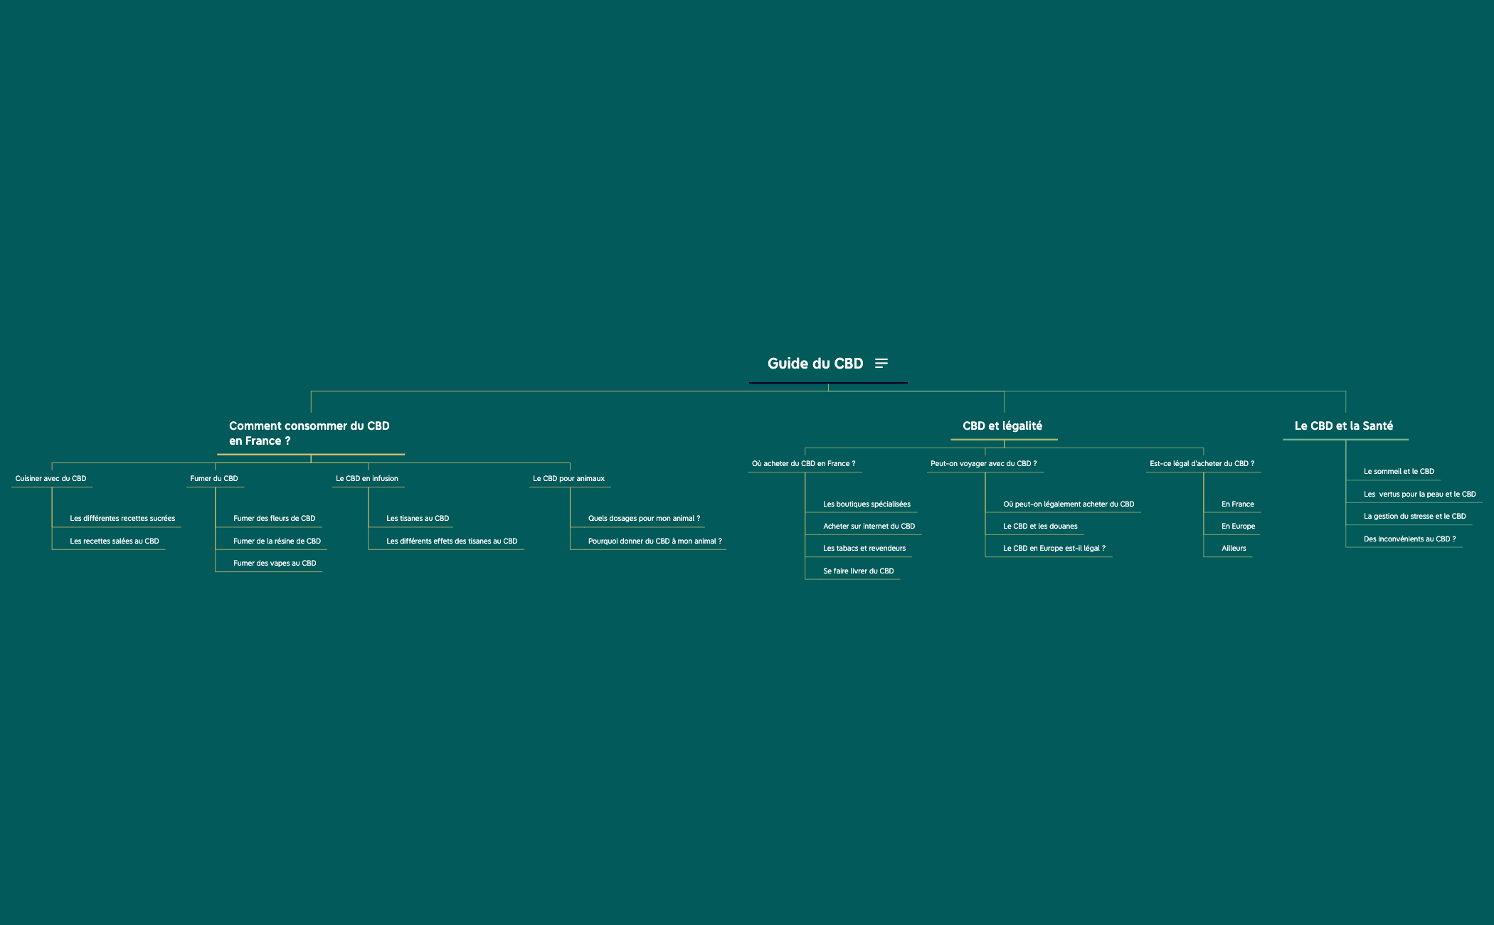The image size is (1494, 925).
Task: Select the Guide du CBD root node
Action: click(x=815, y=364)
